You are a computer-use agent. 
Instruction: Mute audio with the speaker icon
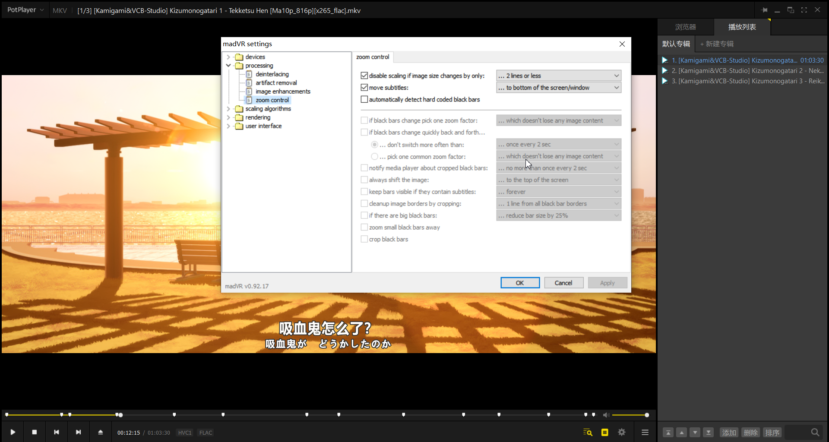(606, 415)
